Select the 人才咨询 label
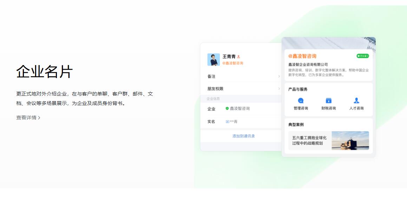407x198 pixels. (x=356, y=108)
